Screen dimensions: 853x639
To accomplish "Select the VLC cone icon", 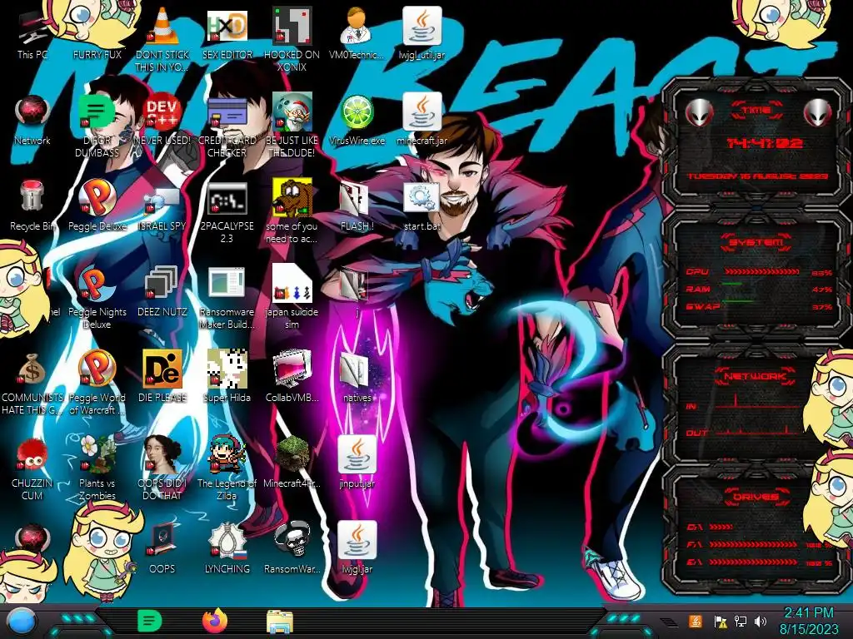I will (162, 26).
